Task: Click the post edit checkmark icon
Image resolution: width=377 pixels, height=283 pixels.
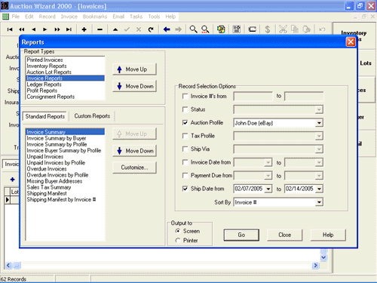Action: [x=127, y=29]
